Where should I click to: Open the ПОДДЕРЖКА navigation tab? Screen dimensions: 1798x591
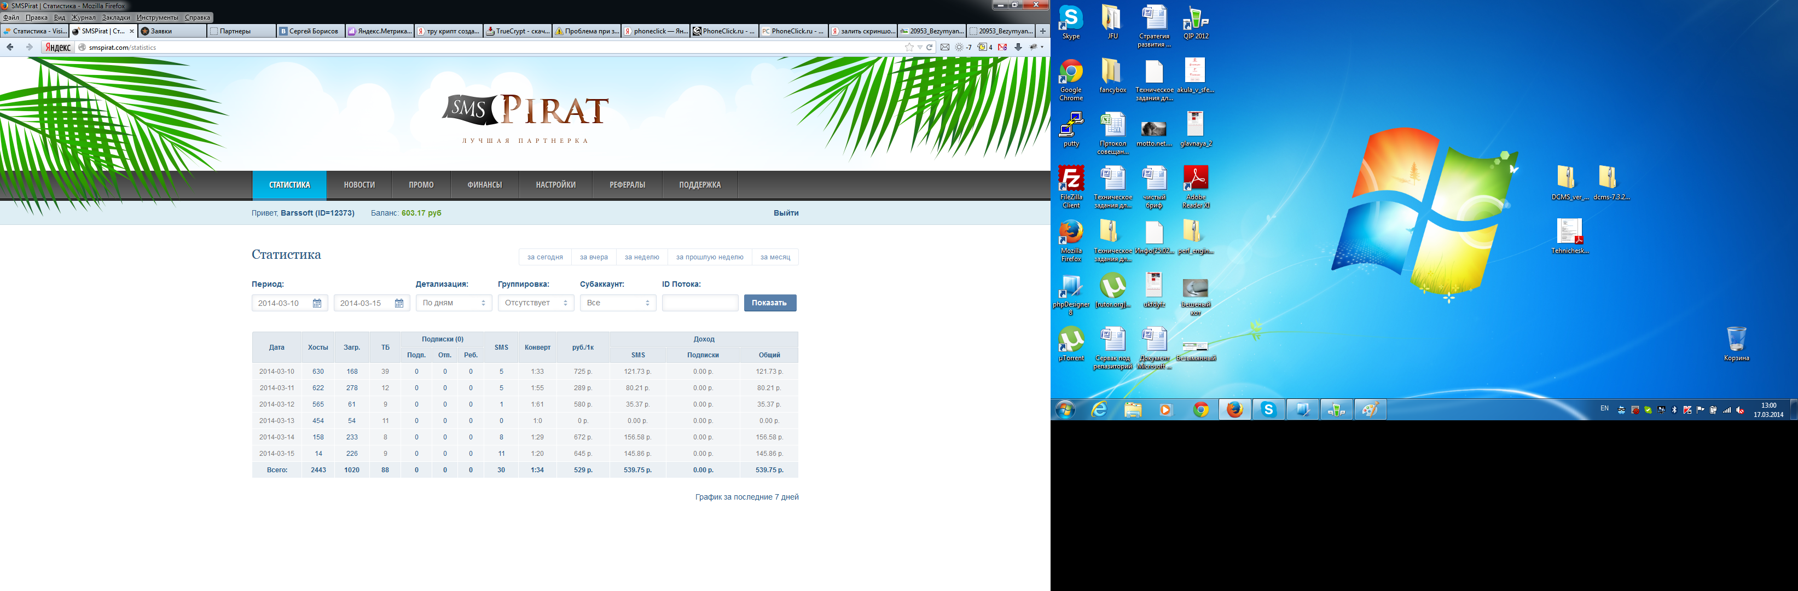pyautogui.click(x=699, y=185)
